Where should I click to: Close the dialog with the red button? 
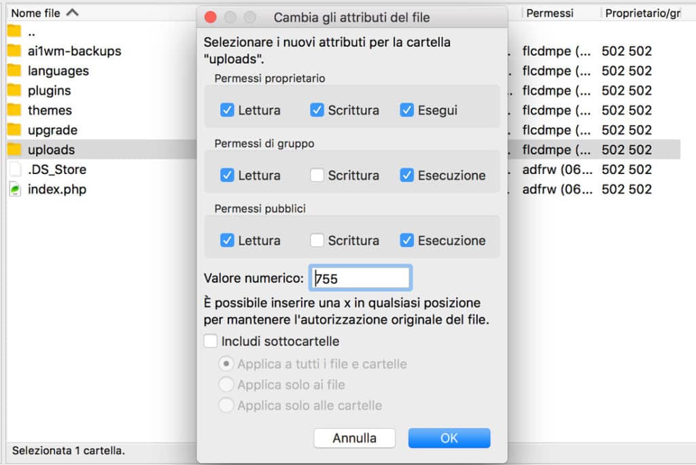[211, 17]
